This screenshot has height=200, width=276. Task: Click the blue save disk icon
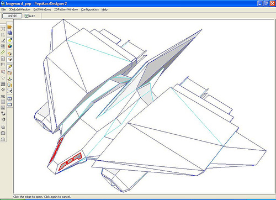coord(9,33)
